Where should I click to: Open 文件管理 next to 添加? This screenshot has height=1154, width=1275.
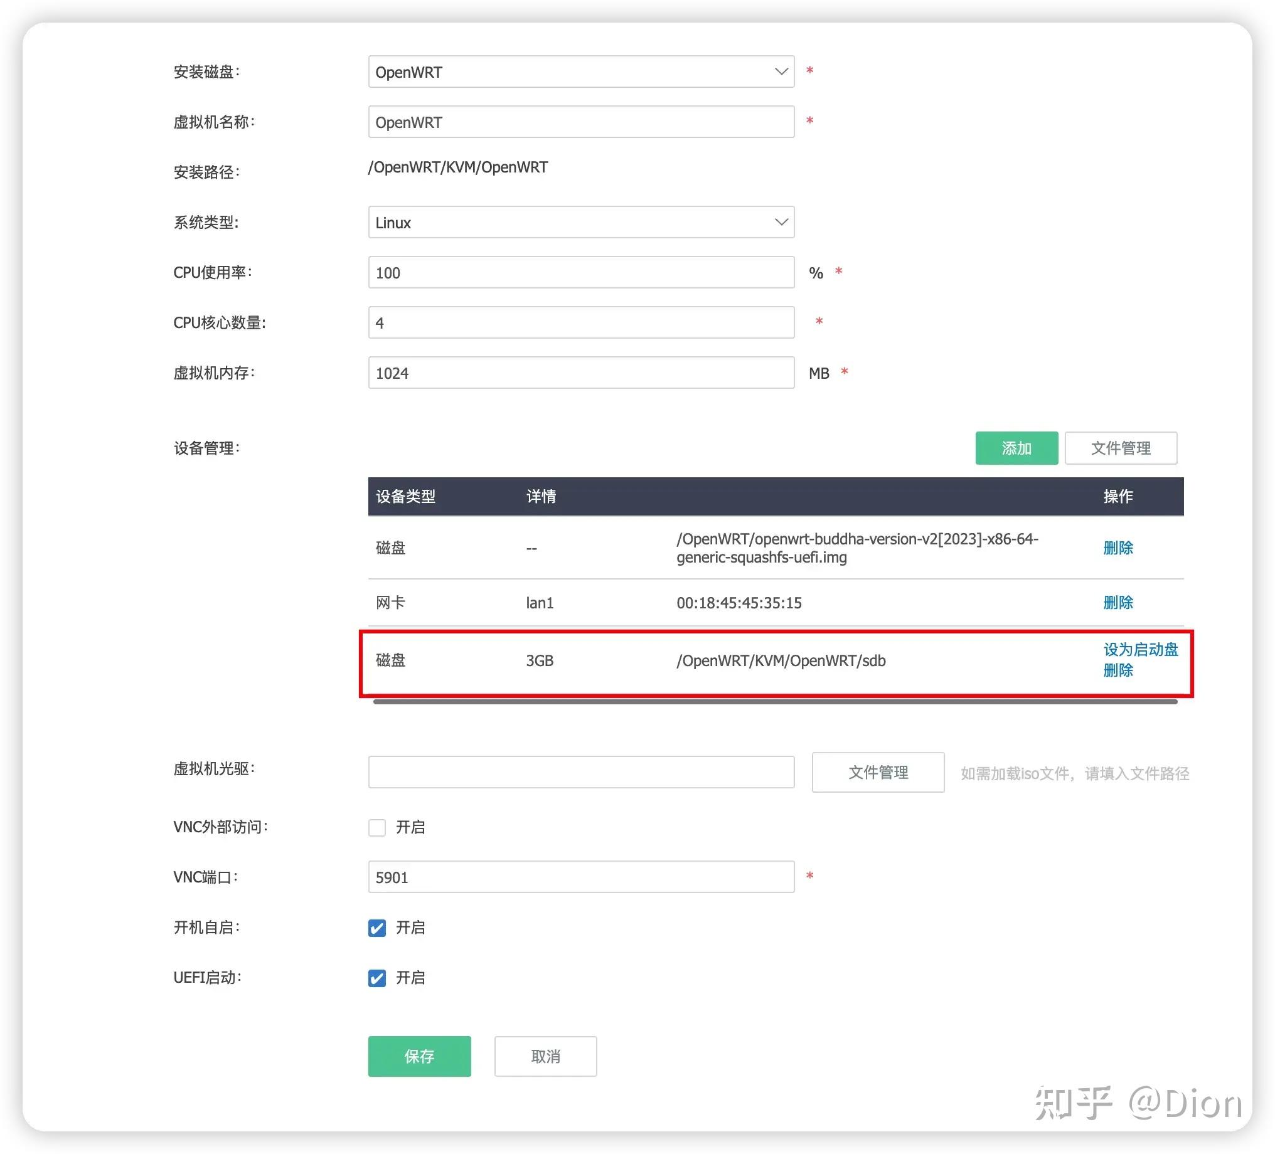pos(1121,448)
